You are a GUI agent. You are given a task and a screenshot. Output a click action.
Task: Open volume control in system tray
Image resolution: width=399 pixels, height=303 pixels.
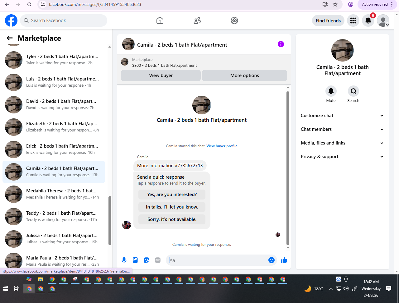[346, 289]
